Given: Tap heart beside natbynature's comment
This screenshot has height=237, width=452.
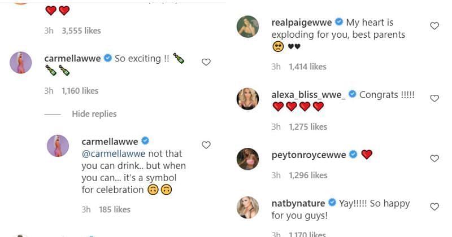Looking at the screenshot, I should click(x=434, y=207).
